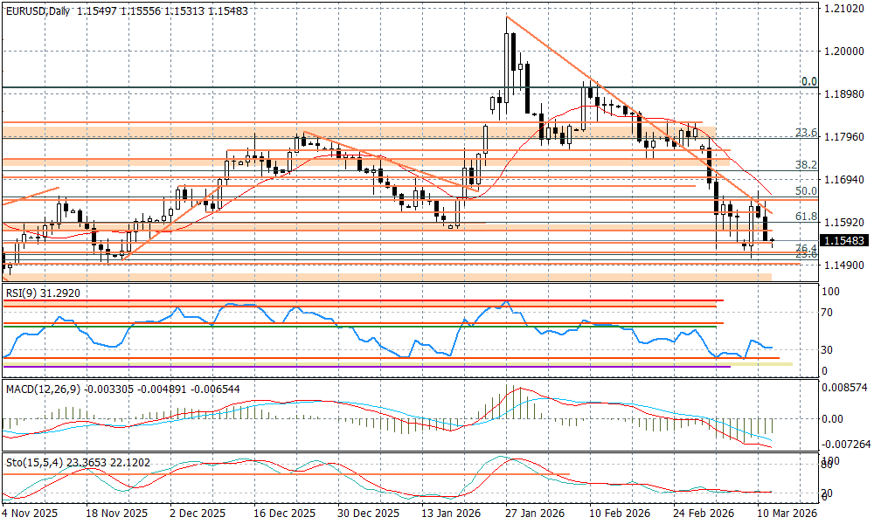Screen dimensions: 874x524
Task: Click the 1.20000 price axis label
Action: coord(843,52)
